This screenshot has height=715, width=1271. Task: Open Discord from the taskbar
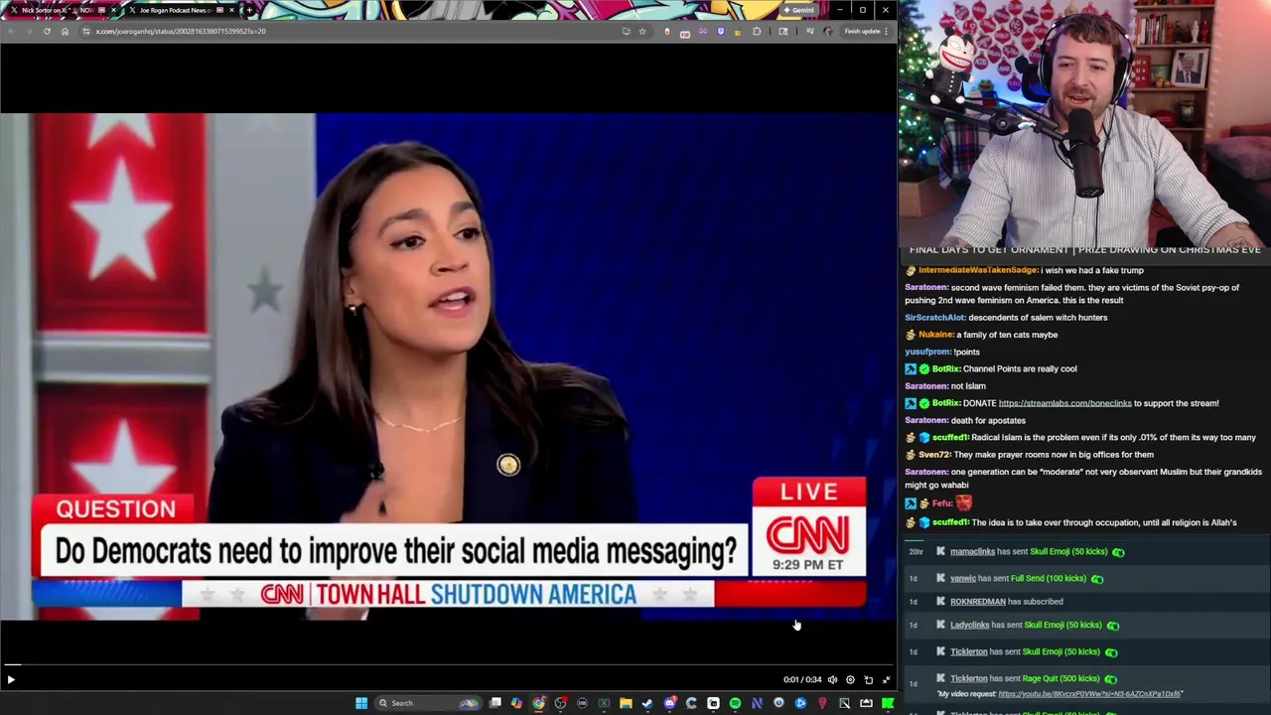point(669,703)
